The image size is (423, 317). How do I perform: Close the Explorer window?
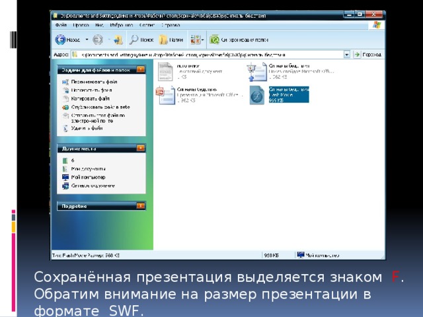pos(373,15)
